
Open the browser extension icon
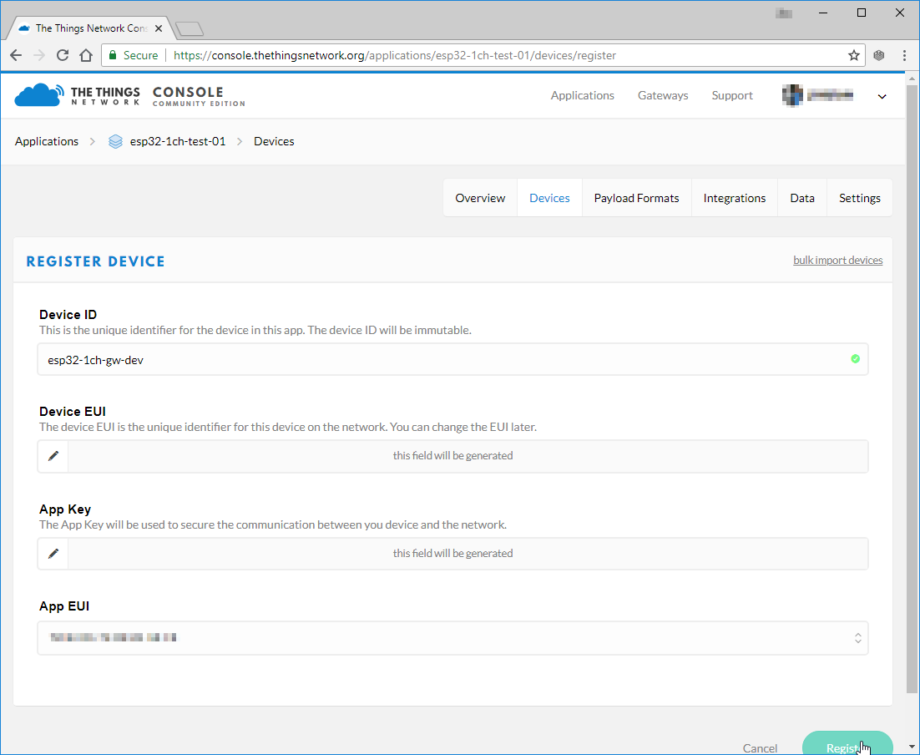[x=878, y=55]
